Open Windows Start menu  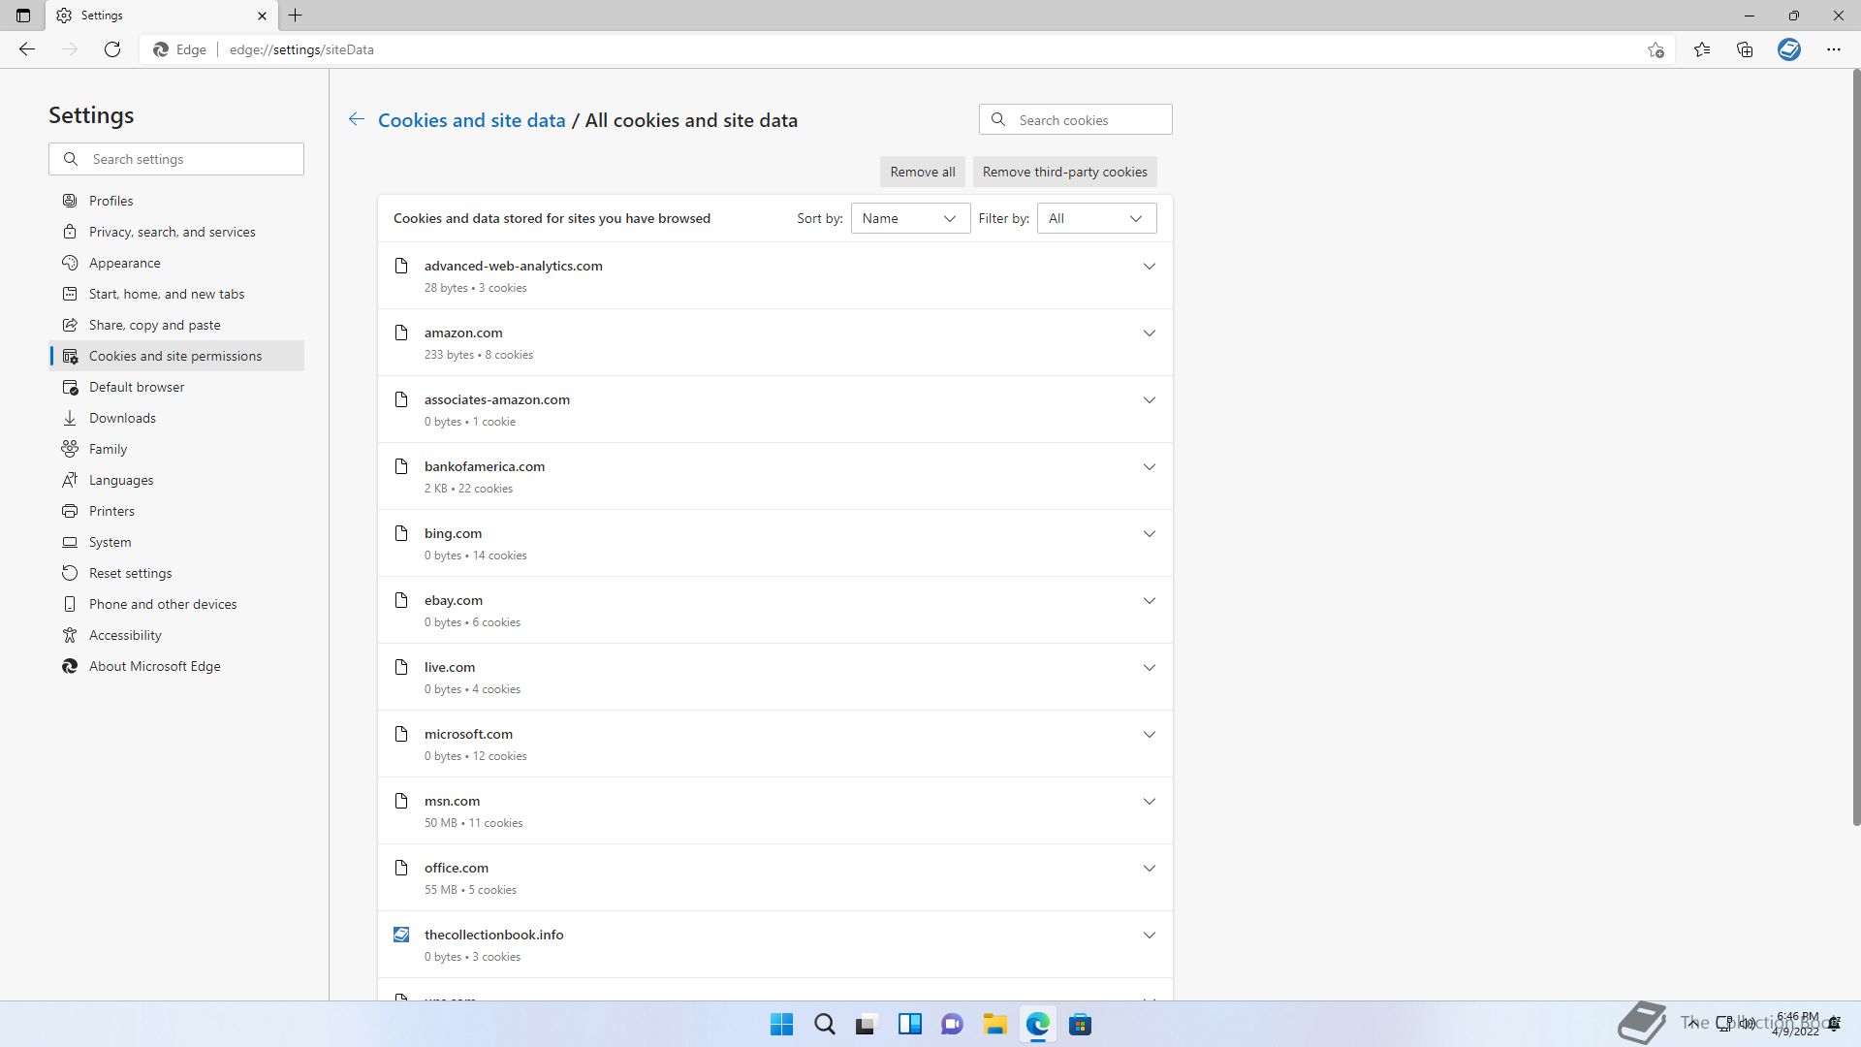pos(781,1025)
